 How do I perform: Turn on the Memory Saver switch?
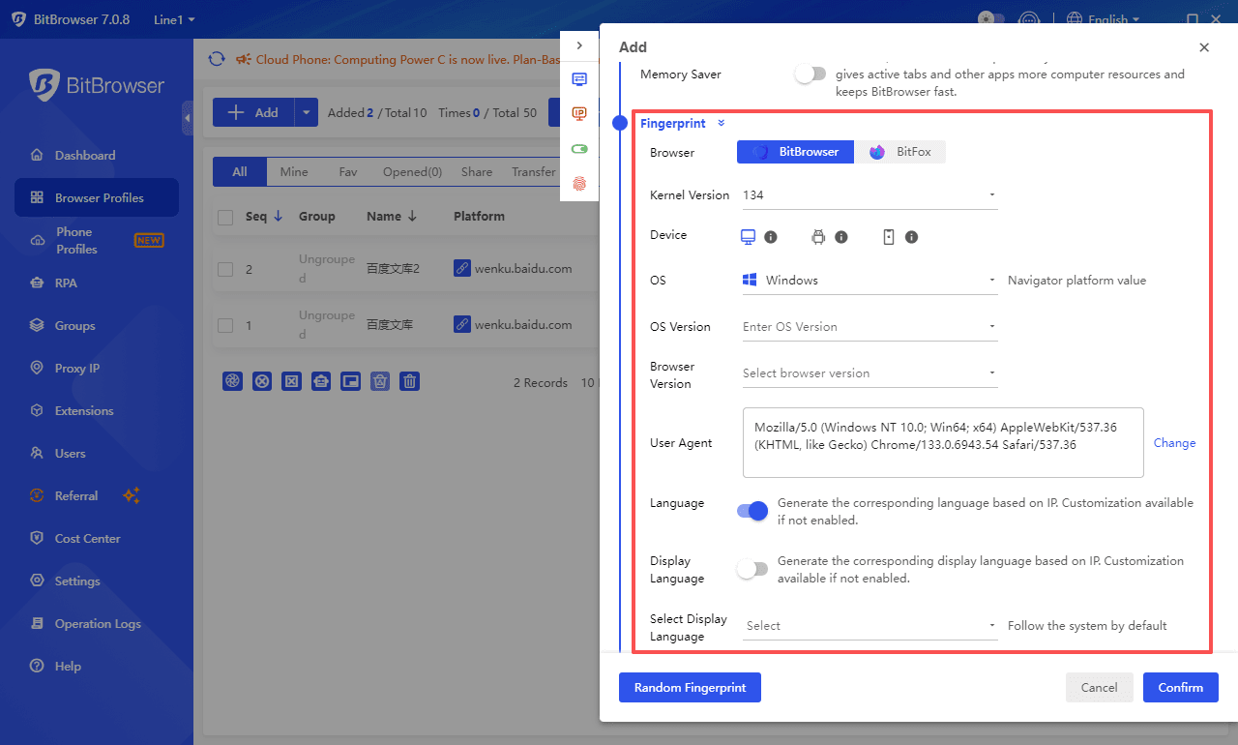pyautogui.click(x=811, y=74)
